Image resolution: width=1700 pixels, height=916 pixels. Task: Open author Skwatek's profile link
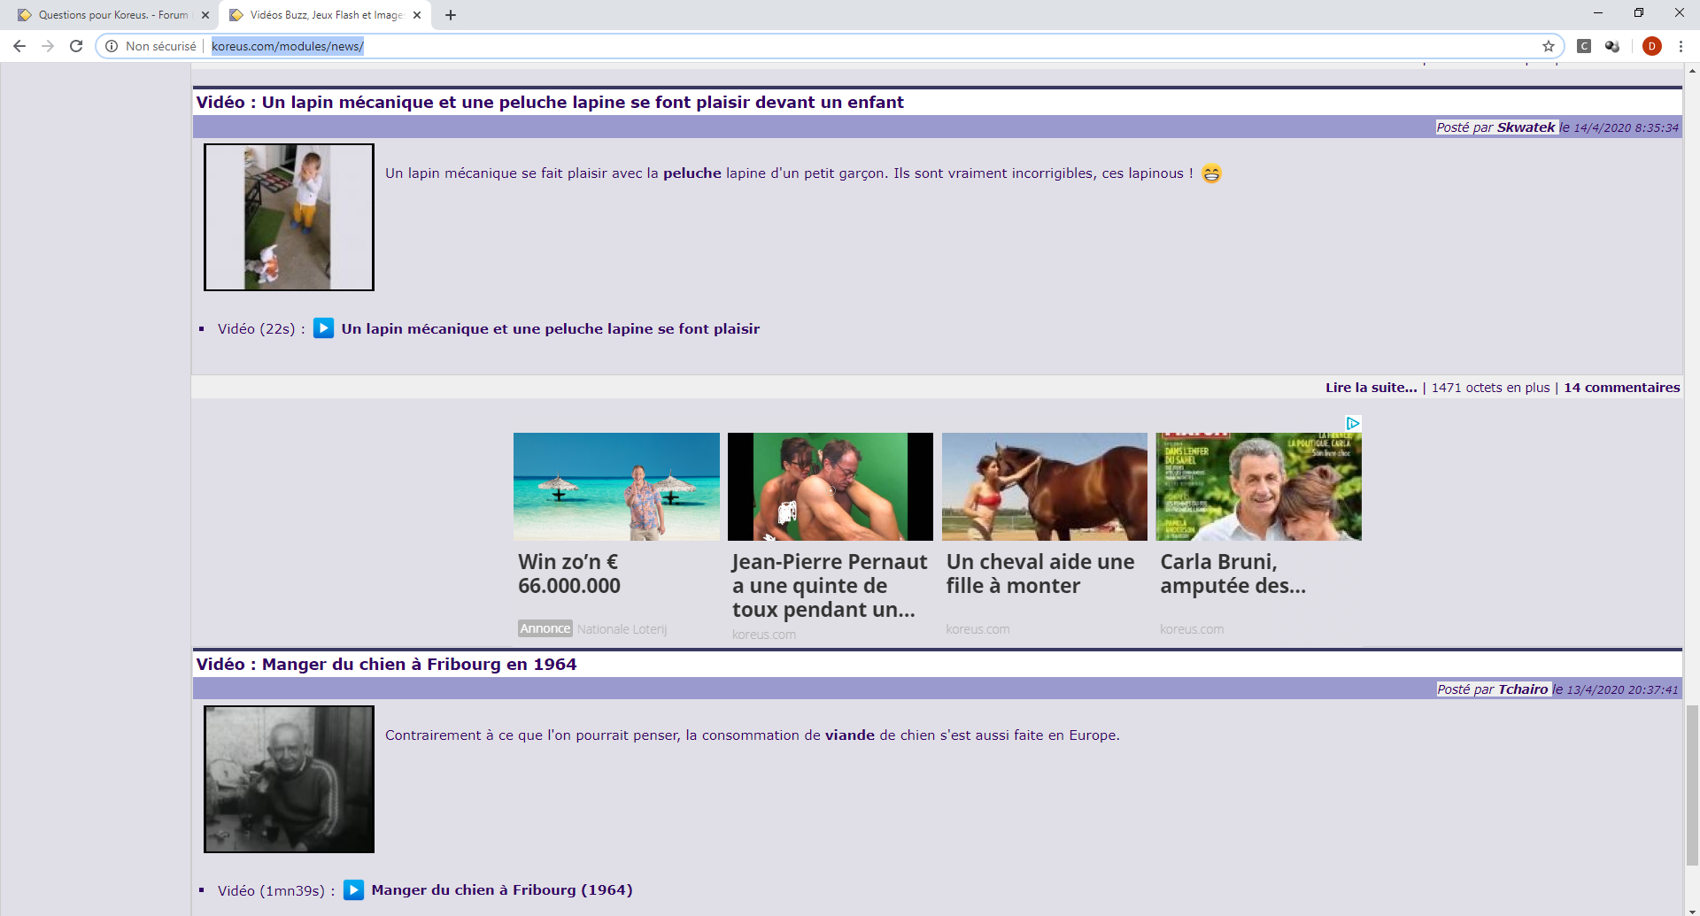1526,127
